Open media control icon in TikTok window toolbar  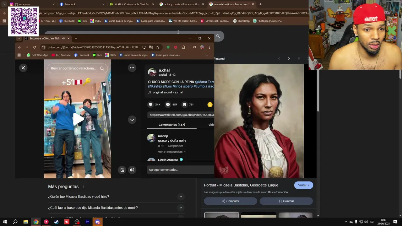coord(194,47)
